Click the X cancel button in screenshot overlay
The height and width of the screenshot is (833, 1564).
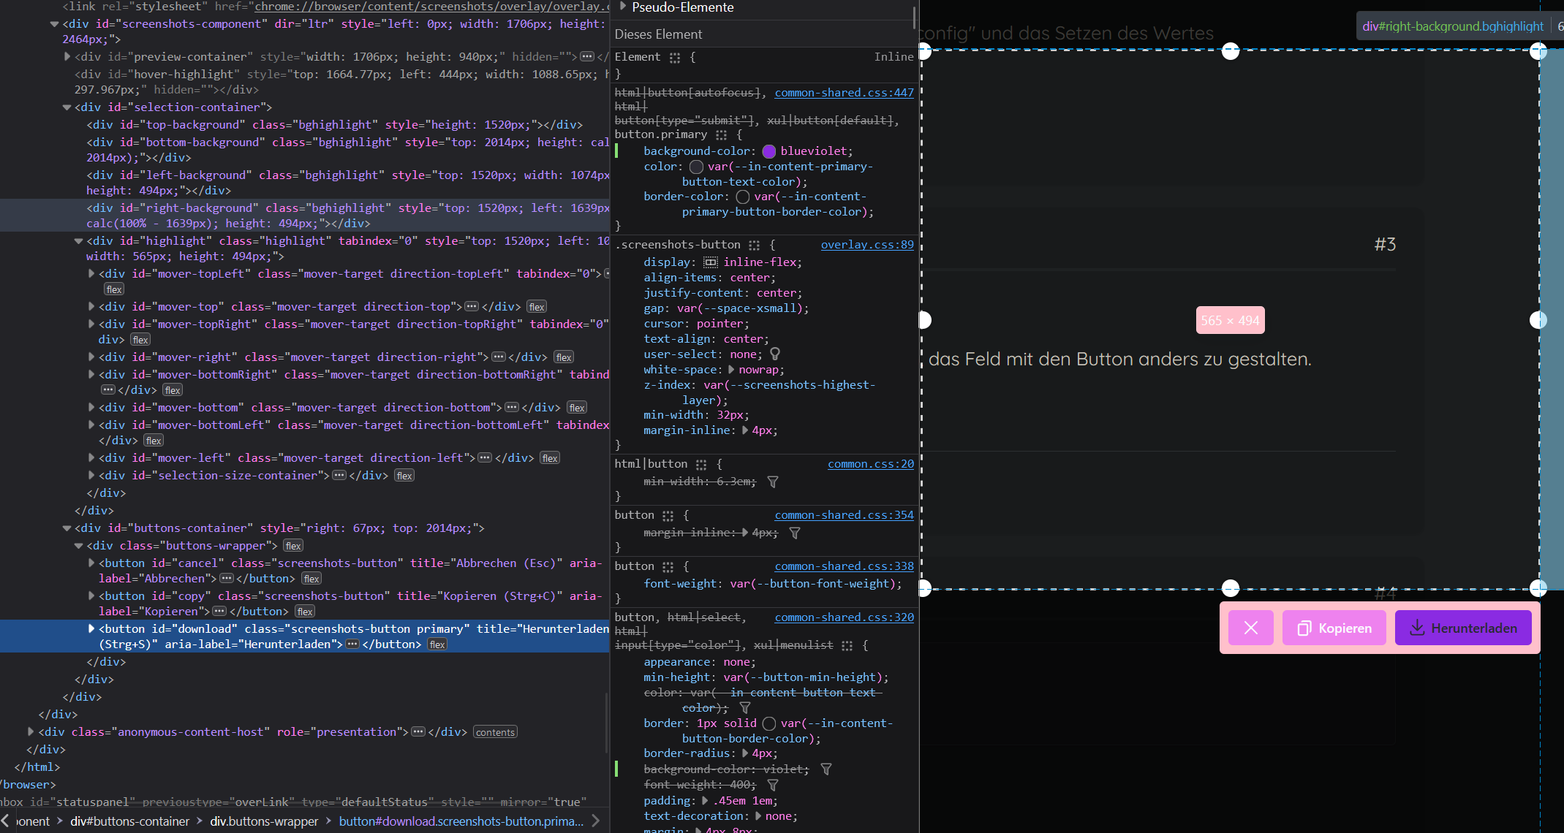coord(1250,628)
